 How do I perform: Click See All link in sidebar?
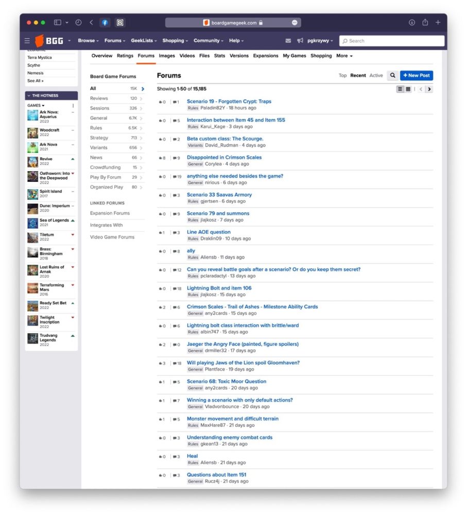click(x=35, y=81)
